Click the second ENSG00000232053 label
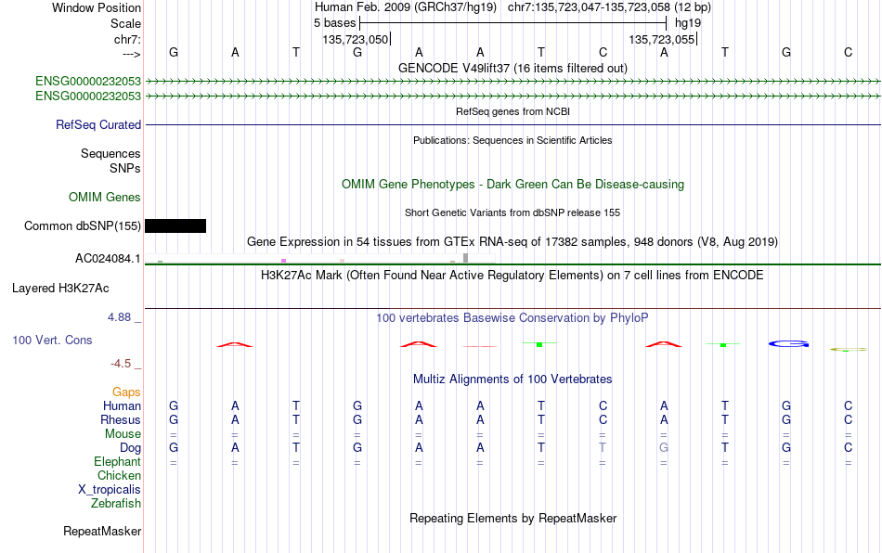882x553 pixels. 88,96
